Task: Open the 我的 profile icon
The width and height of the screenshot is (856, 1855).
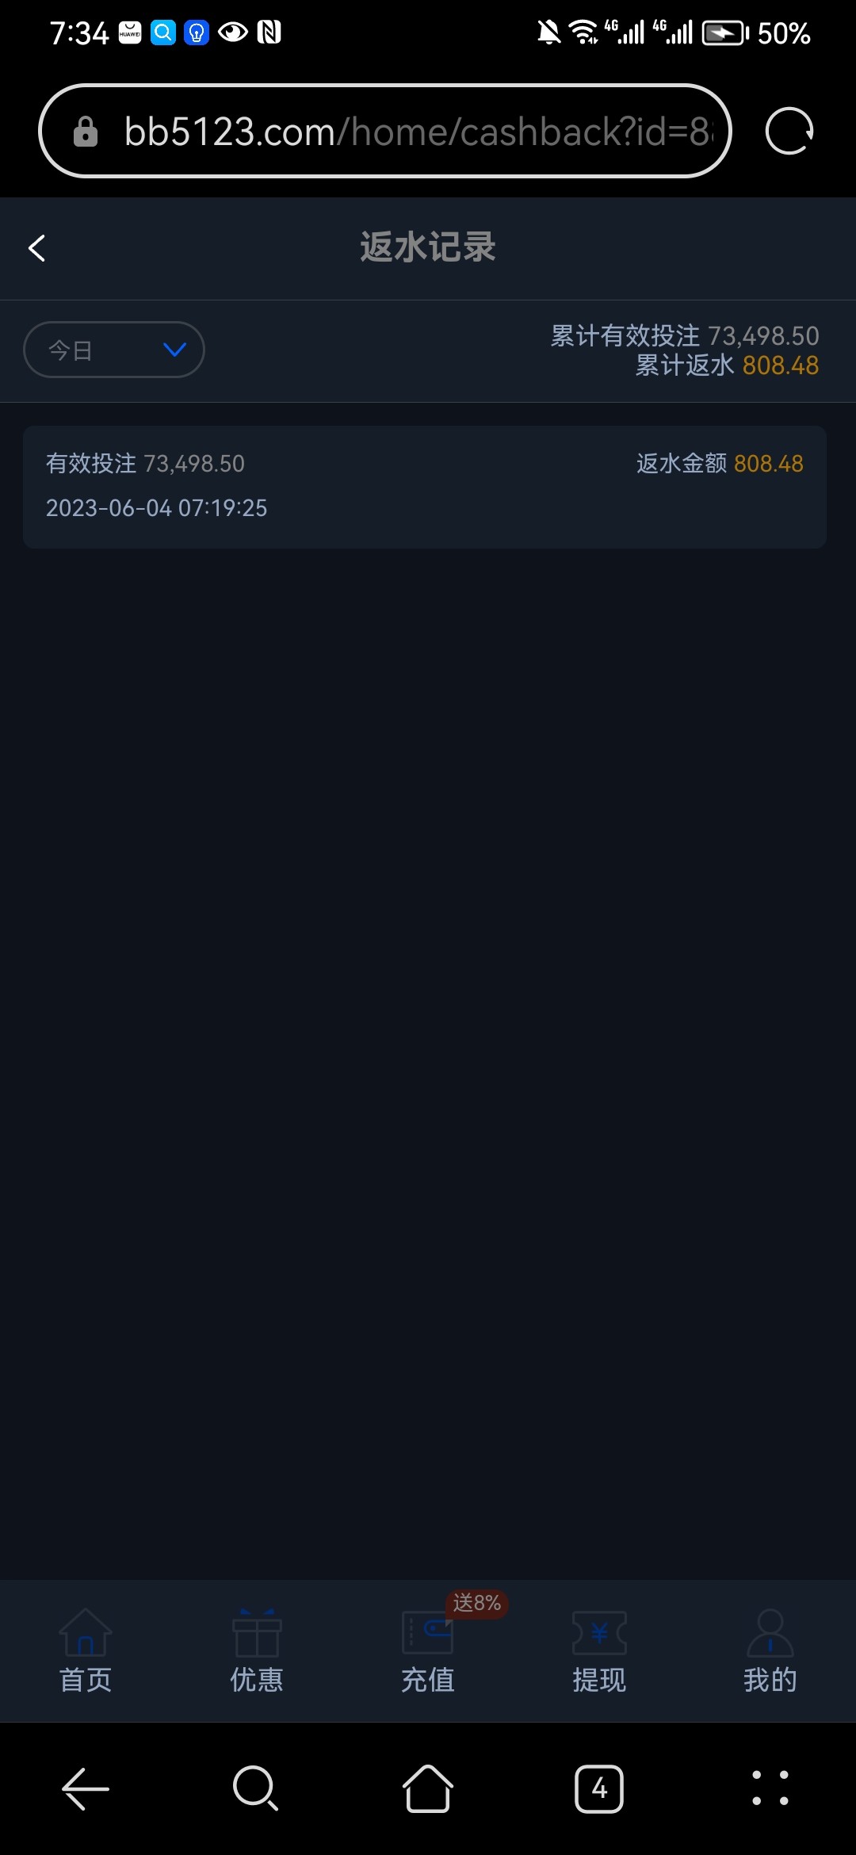Action: [x=770, y=1632]
